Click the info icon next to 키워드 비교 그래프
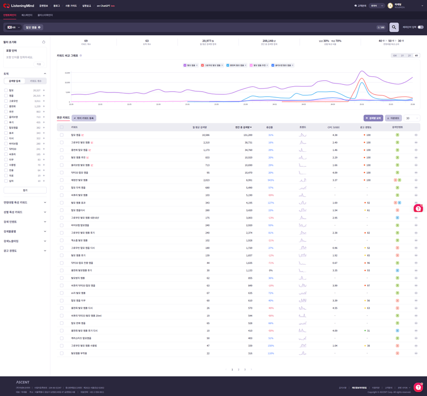This screenshot has width=427, height=396. pos(81,55)
